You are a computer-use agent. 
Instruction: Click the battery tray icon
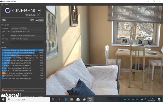pos(129,99)
